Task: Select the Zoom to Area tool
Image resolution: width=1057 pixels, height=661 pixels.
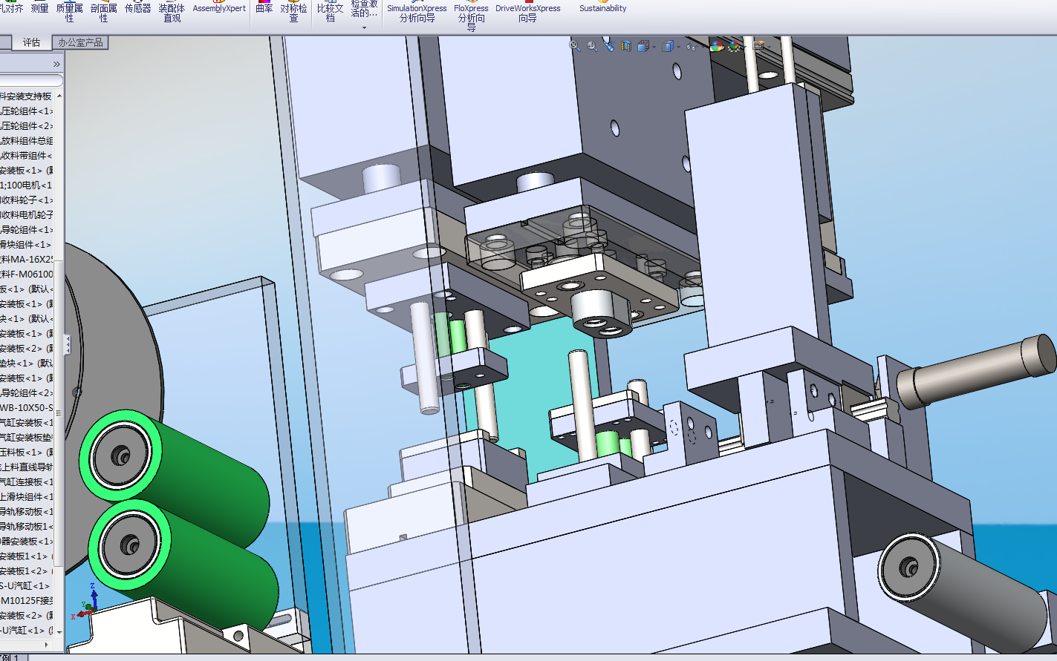Action: 592,46
